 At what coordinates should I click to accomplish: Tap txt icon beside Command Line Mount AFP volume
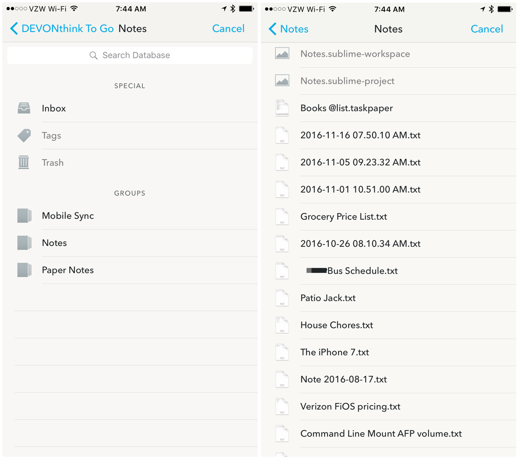[x=282, y=433]
